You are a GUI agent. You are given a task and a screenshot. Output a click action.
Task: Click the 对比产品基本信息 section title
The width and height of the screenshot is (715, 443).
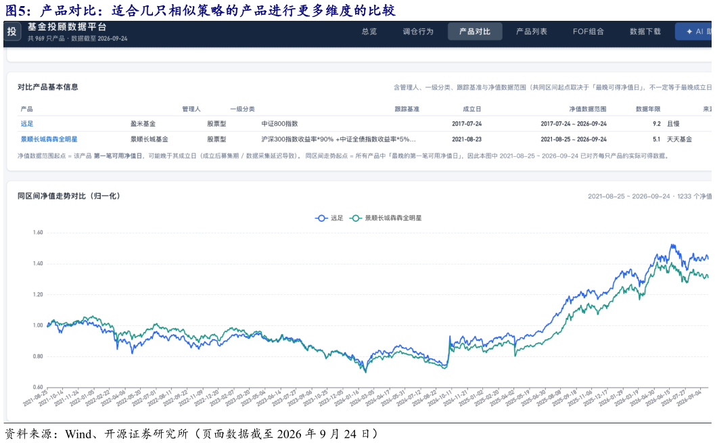click(x=48, y=87)
